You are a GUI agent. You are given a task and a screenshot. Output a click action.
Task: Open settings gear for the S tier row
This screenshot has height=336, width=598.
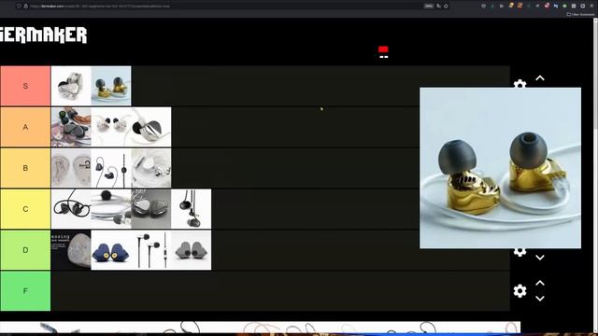pyautogui.click(x=520, y=84)
